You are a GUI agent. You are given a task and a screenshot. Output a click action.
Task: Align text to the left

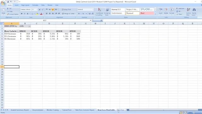(x=47, y=14)
